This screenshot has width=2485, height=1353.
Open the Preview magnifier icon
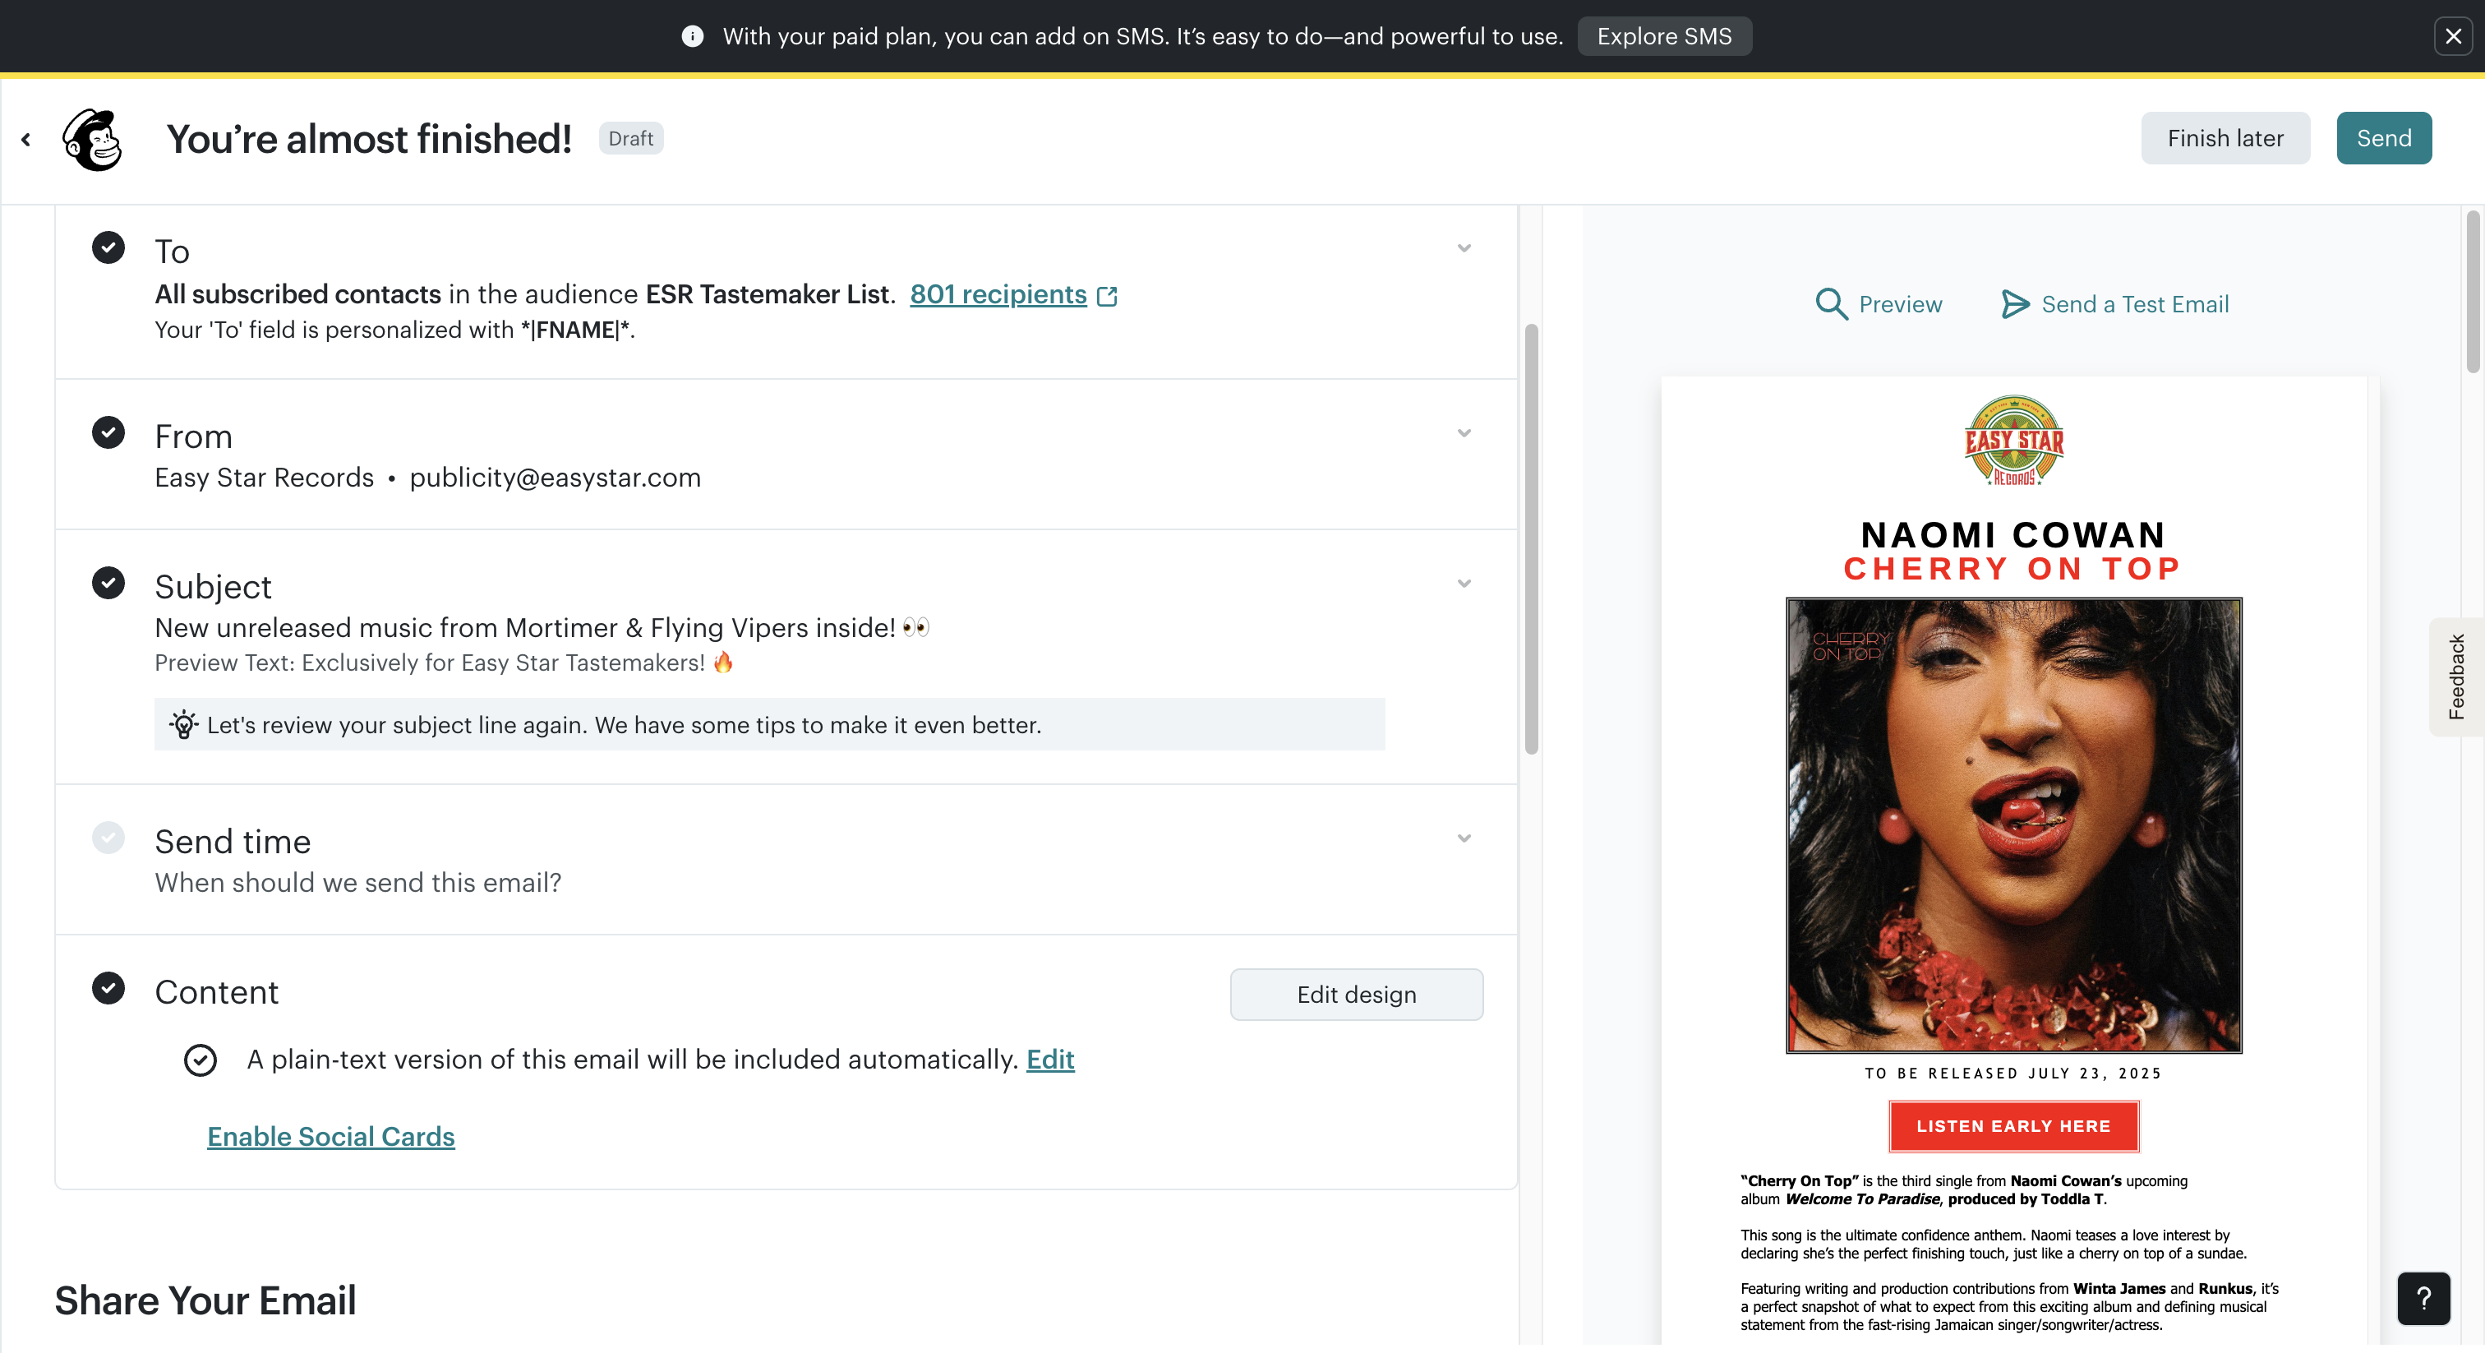tap(1831, 304)
